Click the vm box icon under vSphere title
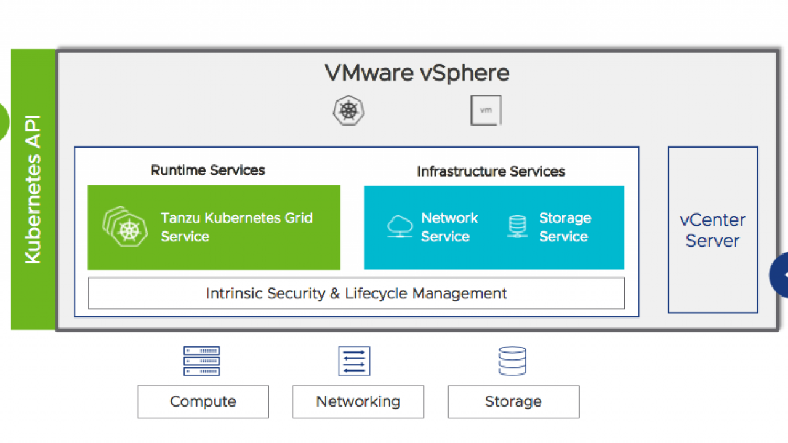The height and width of the screenshot is (443, 788). pyautogui.click(x=486, y=110)
